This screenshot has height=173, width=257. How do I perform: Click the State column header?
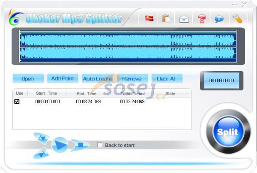coord(170,93)
